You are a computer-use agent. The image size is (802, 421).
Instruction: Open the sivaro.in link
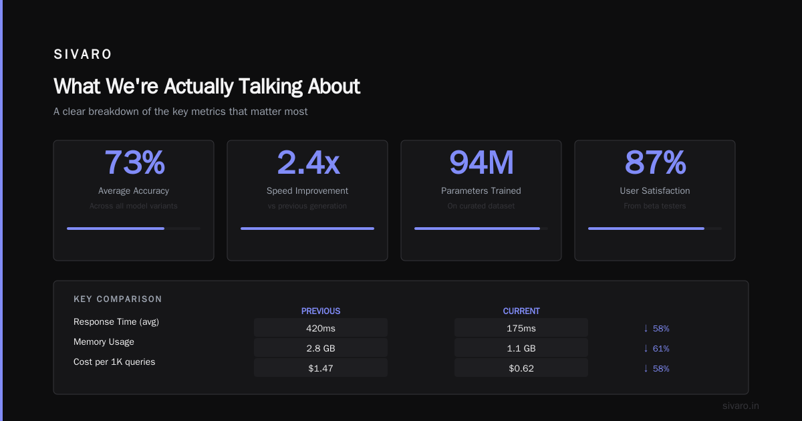[741, 406]
